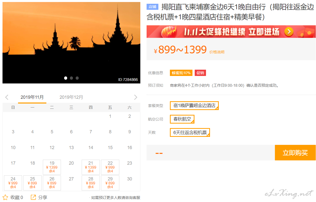Select November 22 priced ¥999
The width and height of the screenshot is (316, 202).
[x=110, y=167]
